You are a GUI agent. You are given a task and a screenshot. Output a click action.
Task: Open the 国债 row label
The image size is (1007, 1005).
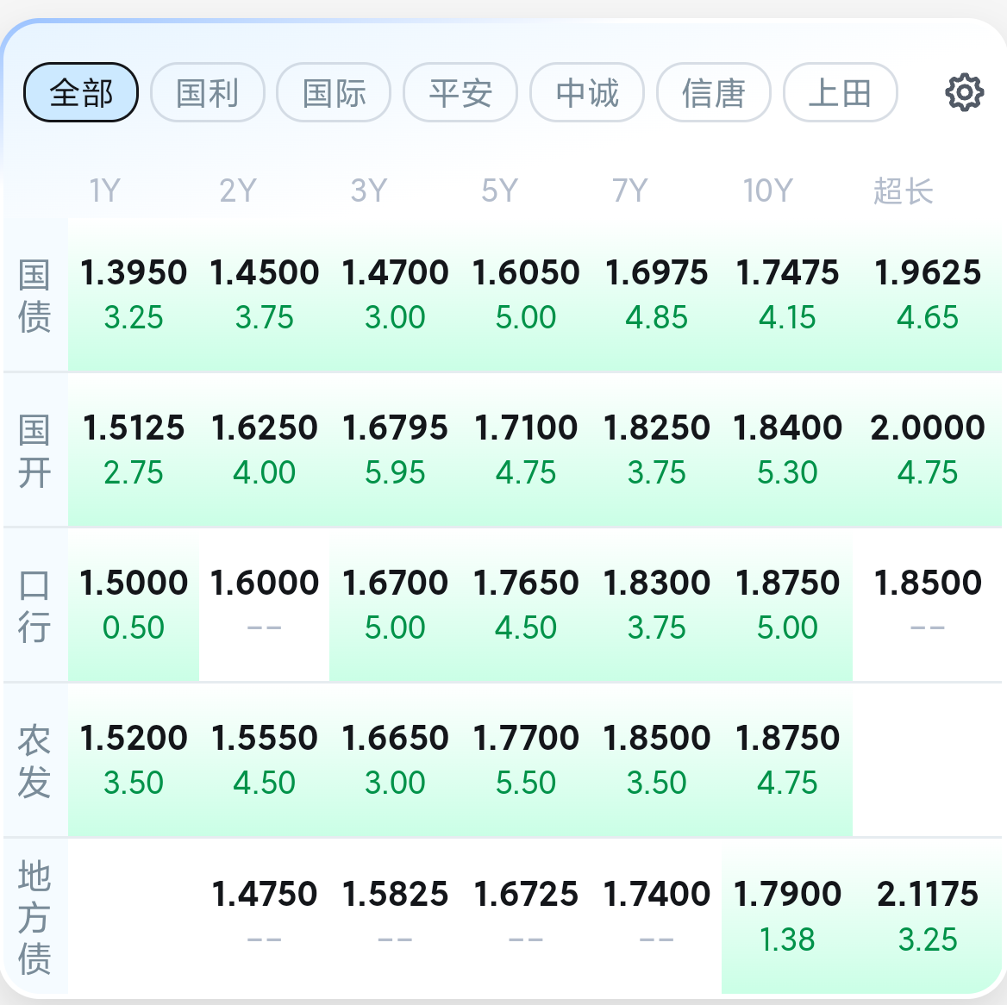[34, 296]
